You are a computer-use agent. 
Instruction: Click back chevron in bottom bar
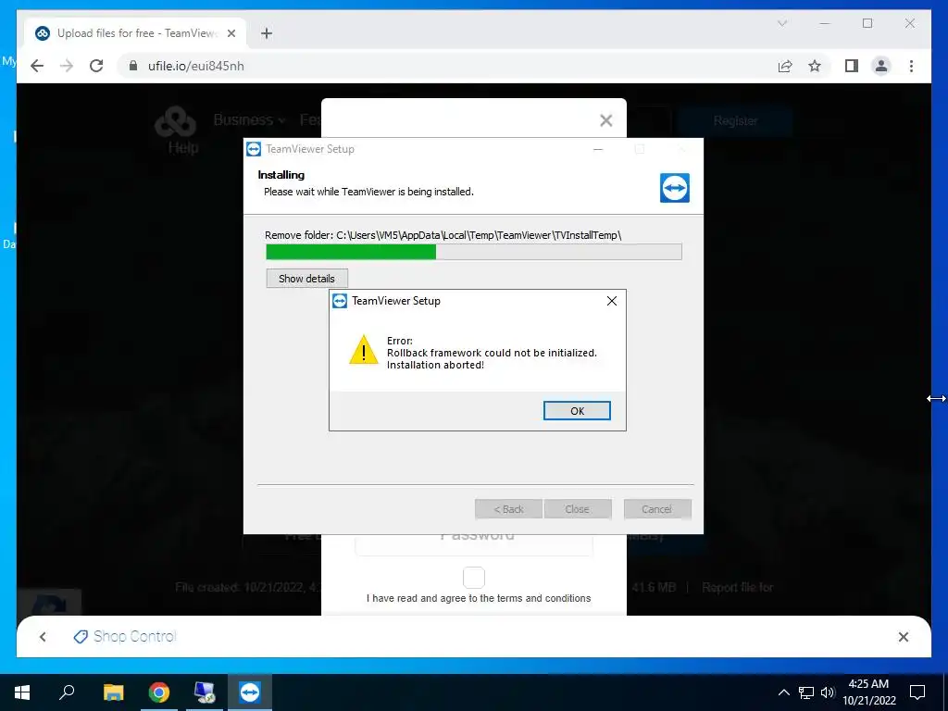point(43,637)
